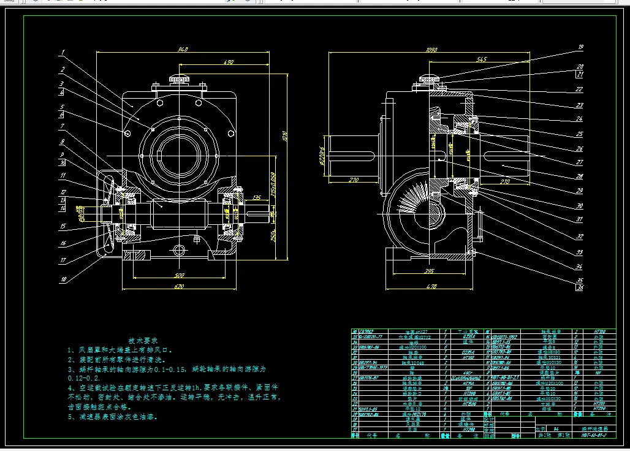Pick leader label 17 on the left view
Image resolution: width=630 pixels, height=451 pixels.
coord(63,260)
